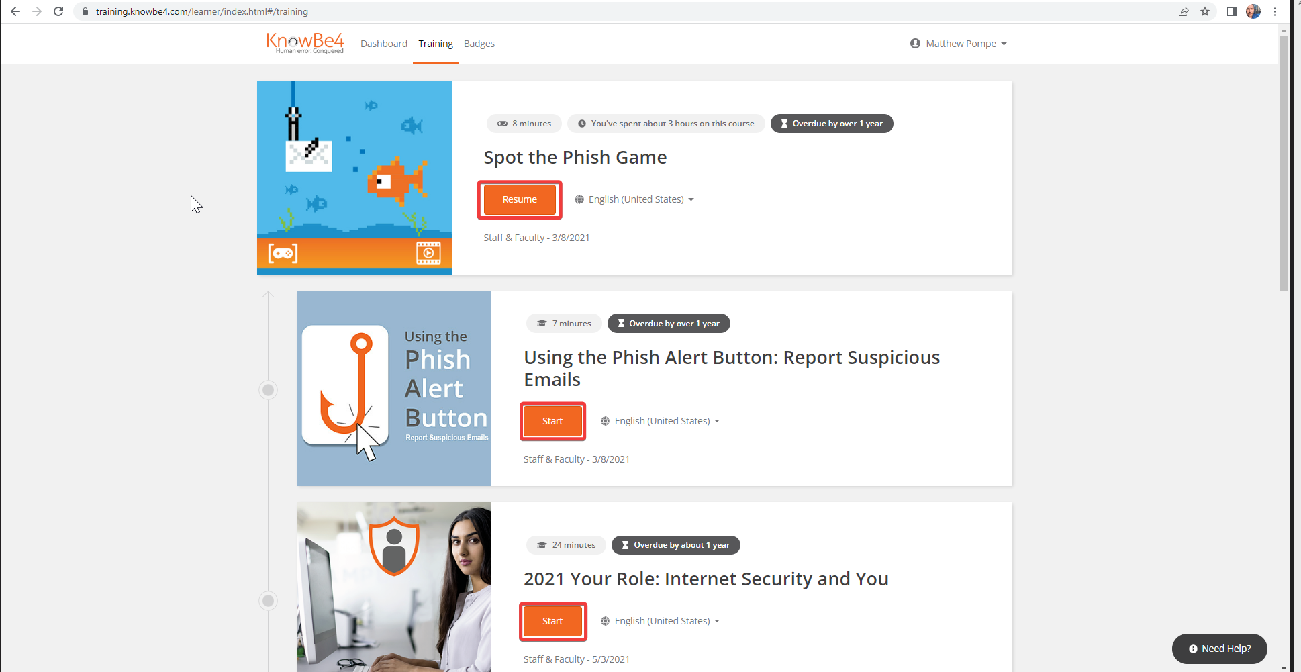Click the 24 minutes badge
The image size is (1301, 672).
[x=566, y=545]
